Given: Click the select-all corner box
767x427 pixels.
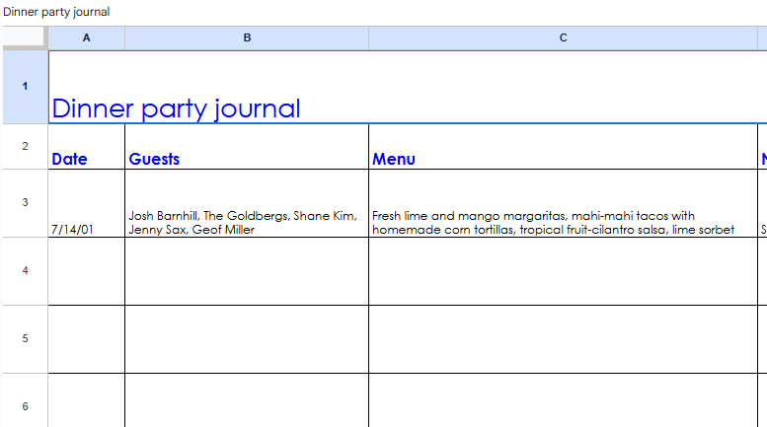Looking at the screenshot, I should [24, 37].
